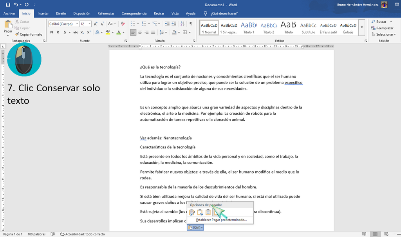This screenshot has height=237, width=401.
Task: Click the clear formatting eraser icon
Action: [x=123, y=24]
